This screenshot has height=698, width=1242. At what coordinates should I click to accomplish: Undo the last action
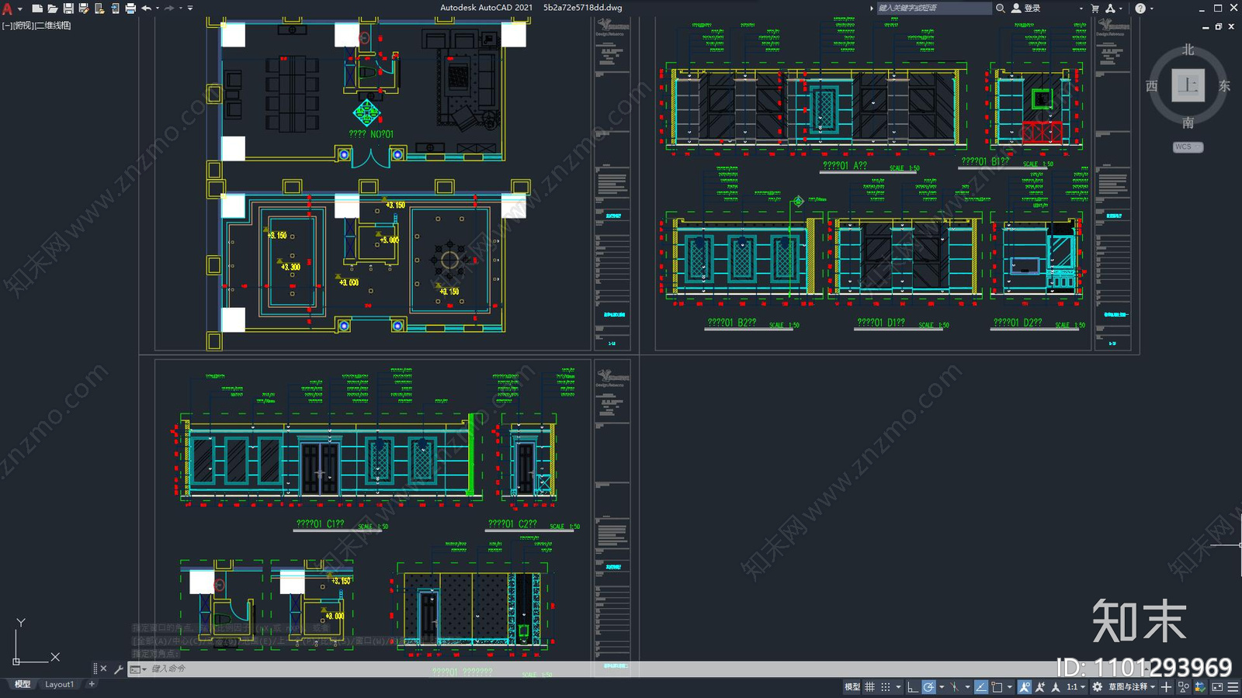pyautogui.click(x=146, y=9)
